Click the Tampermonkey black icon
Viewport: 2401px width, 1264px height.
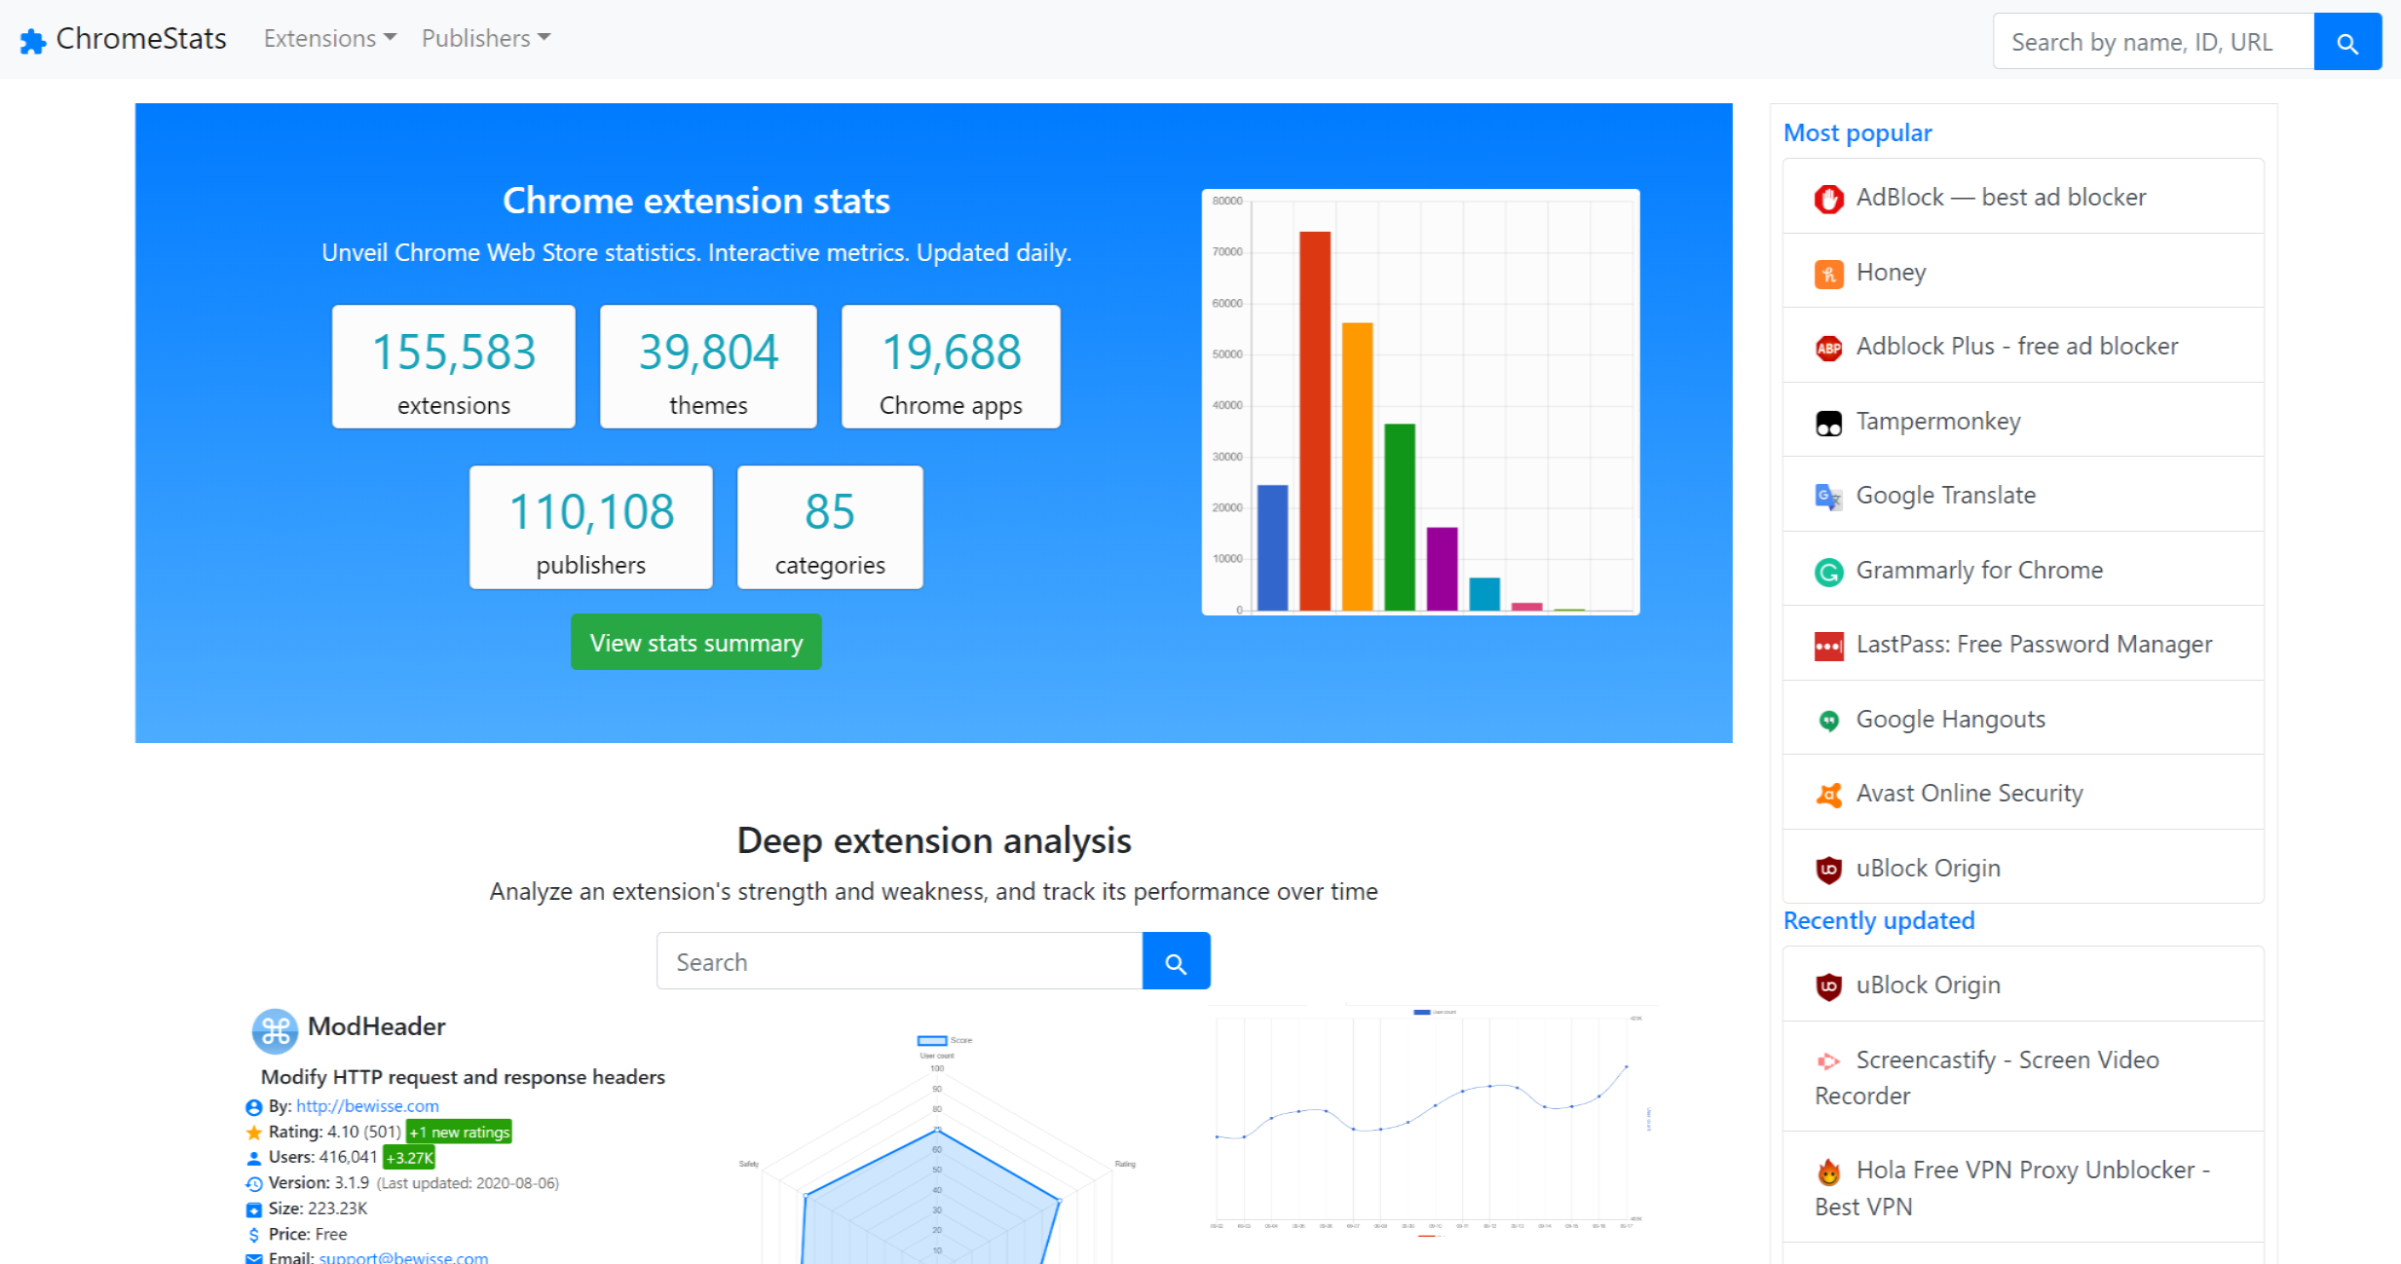[1828, 423]
